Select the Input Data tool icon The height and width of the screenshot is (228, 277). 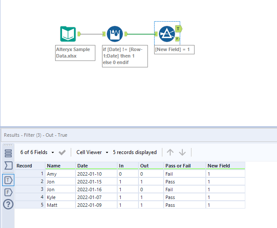(x=67, y=34)
